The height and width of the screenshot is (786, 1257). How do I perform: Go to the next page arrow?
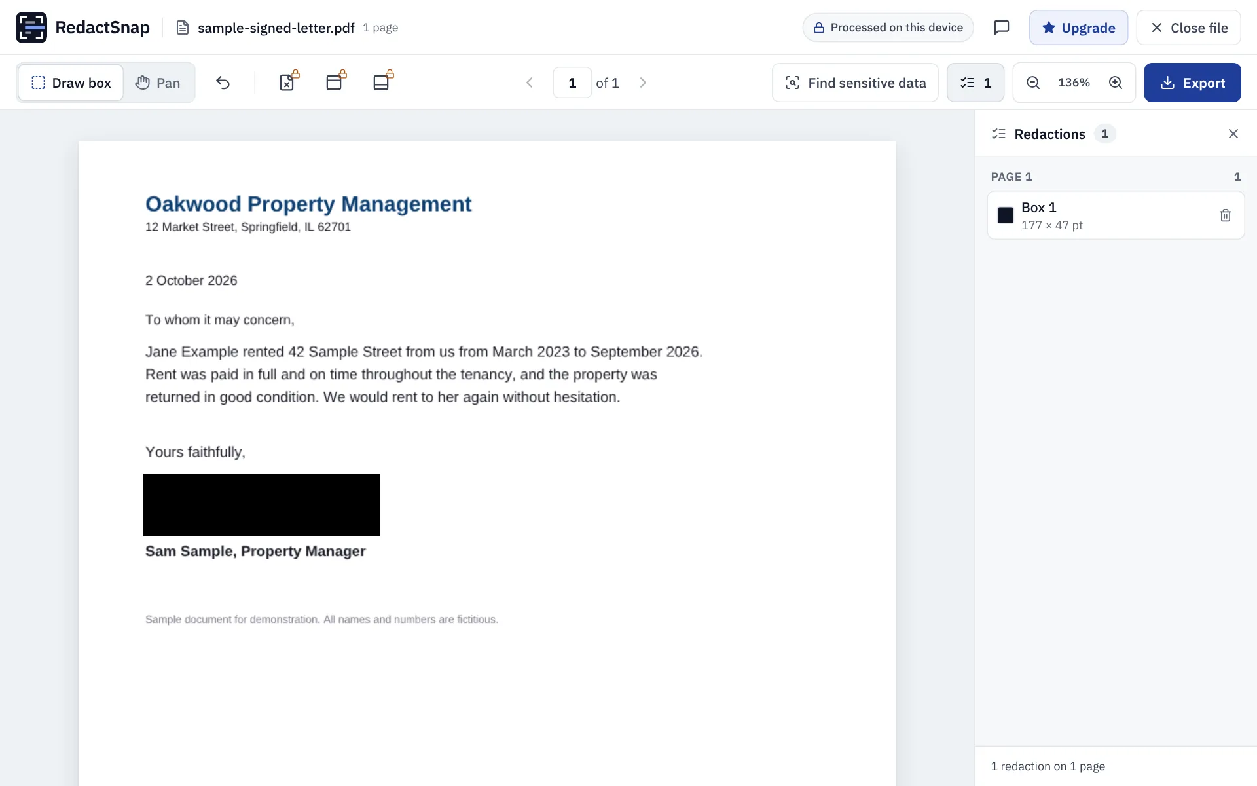[643, 83]
